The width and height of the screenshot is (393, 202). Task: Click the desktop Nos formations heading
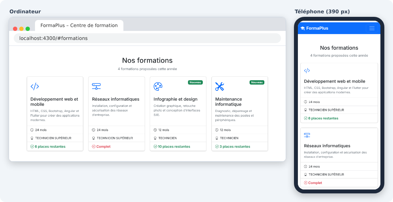(x=147, y=60)
